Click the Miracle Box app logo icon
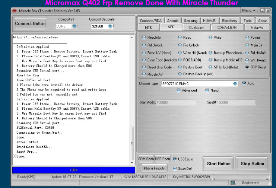The width and height of the screenshot is (276, 188). (x=14, y=11)
